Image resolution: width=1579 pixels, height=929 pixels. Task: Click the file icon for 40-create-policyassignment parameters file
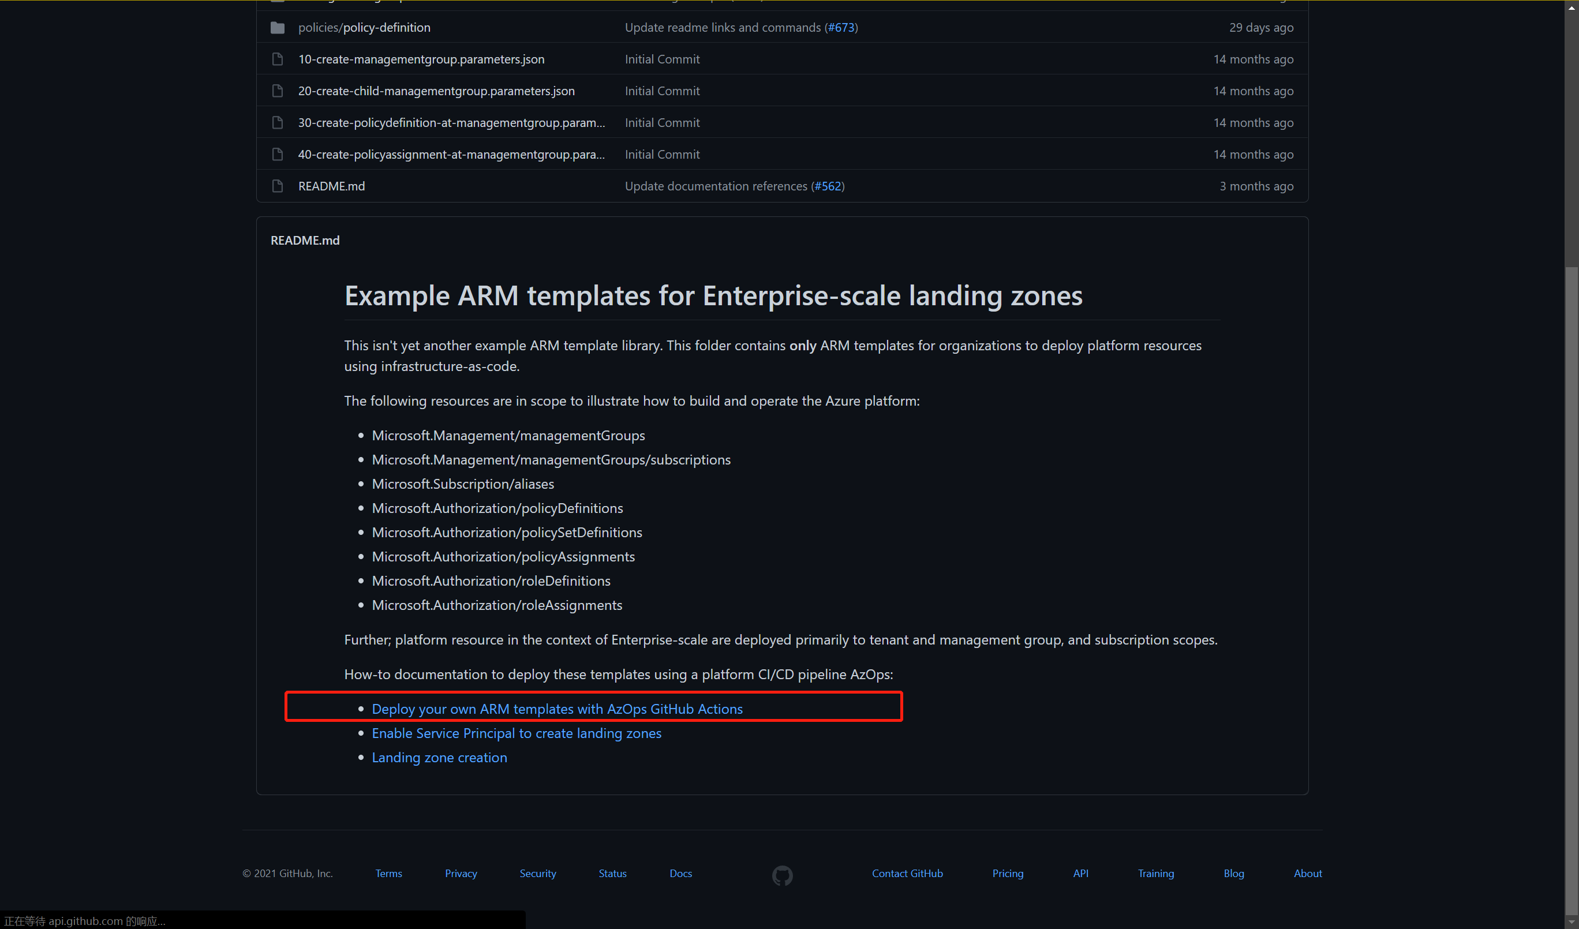(278, 154)
